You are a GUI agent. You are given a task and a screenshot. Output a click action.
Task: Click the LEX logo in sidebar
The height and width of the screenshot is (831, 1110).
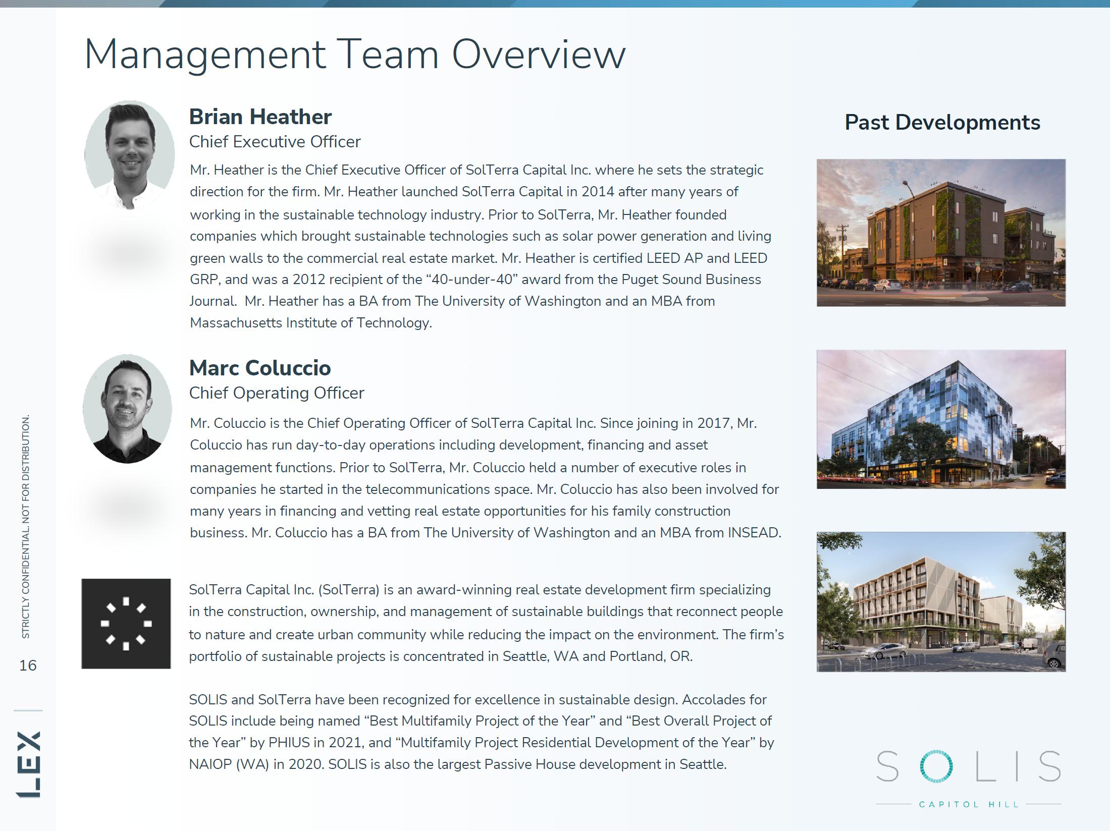coord(28,764)
